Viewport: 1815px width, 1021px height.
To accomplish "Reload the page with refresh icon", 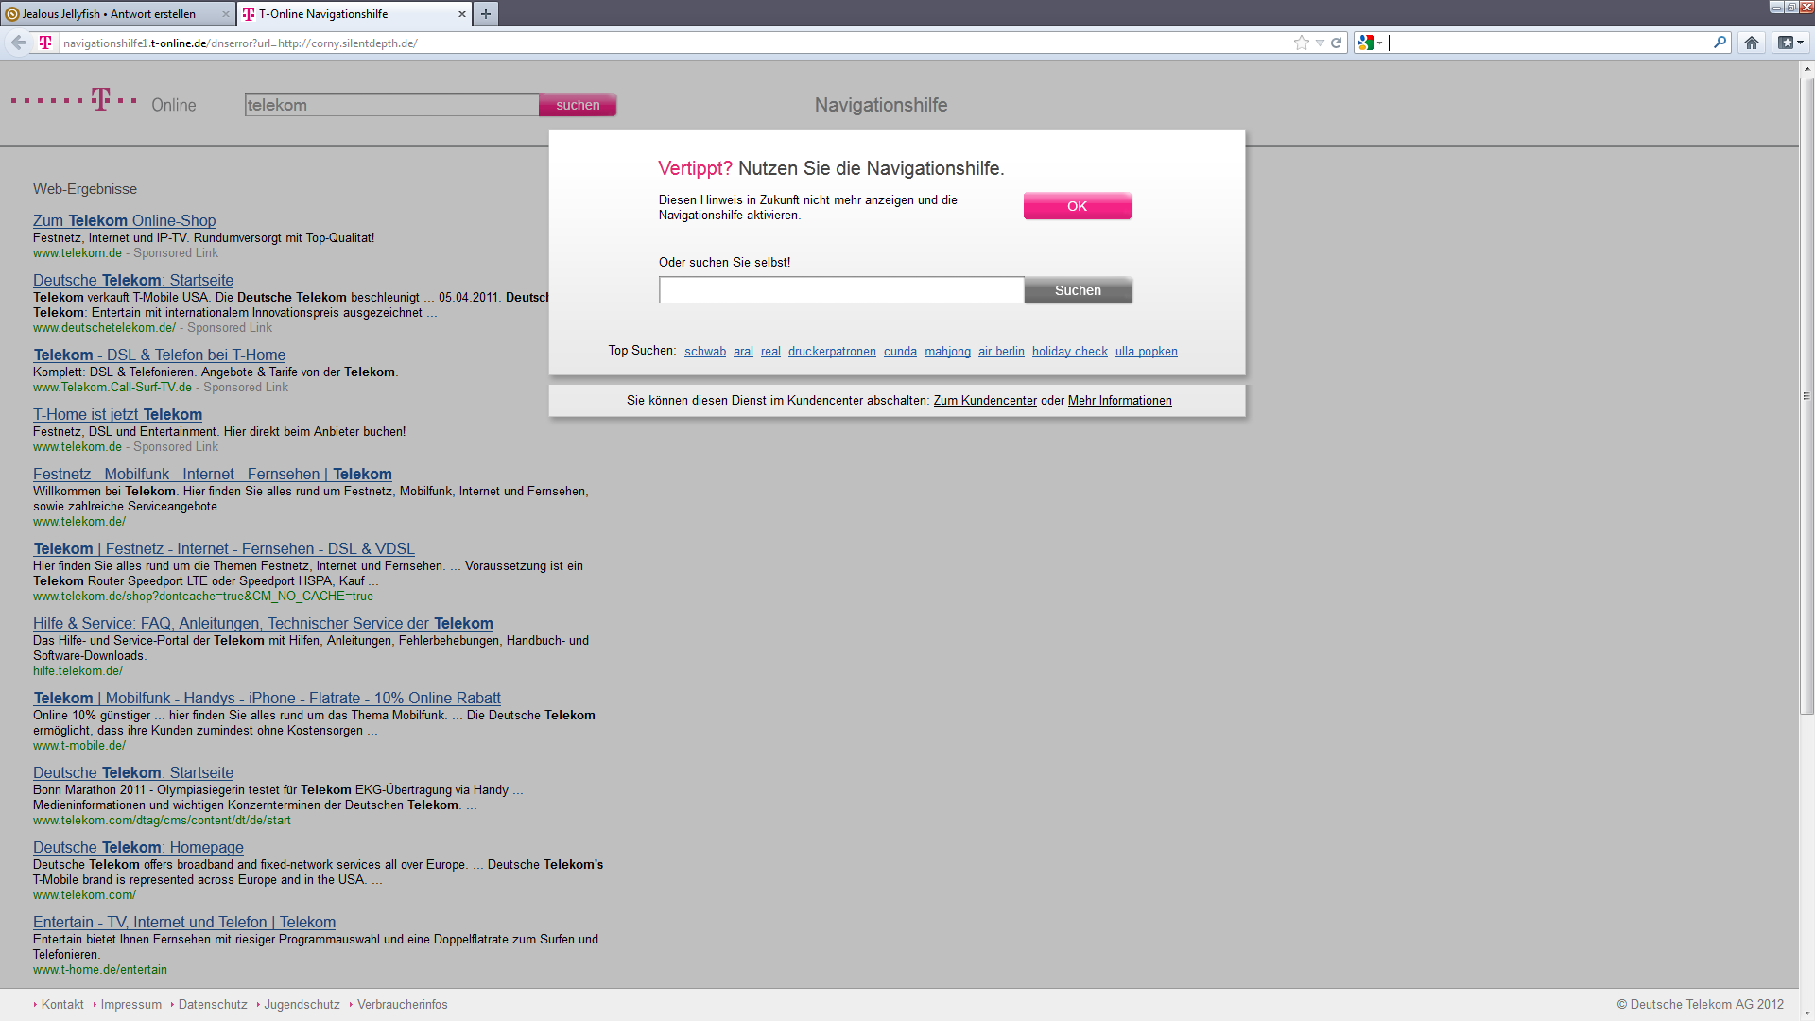I will tap(1336, 43).
